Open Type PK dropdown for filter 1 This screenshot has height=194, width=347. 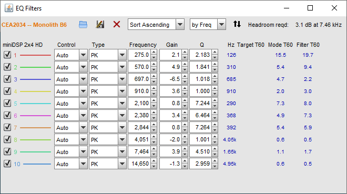coord(108,55)
